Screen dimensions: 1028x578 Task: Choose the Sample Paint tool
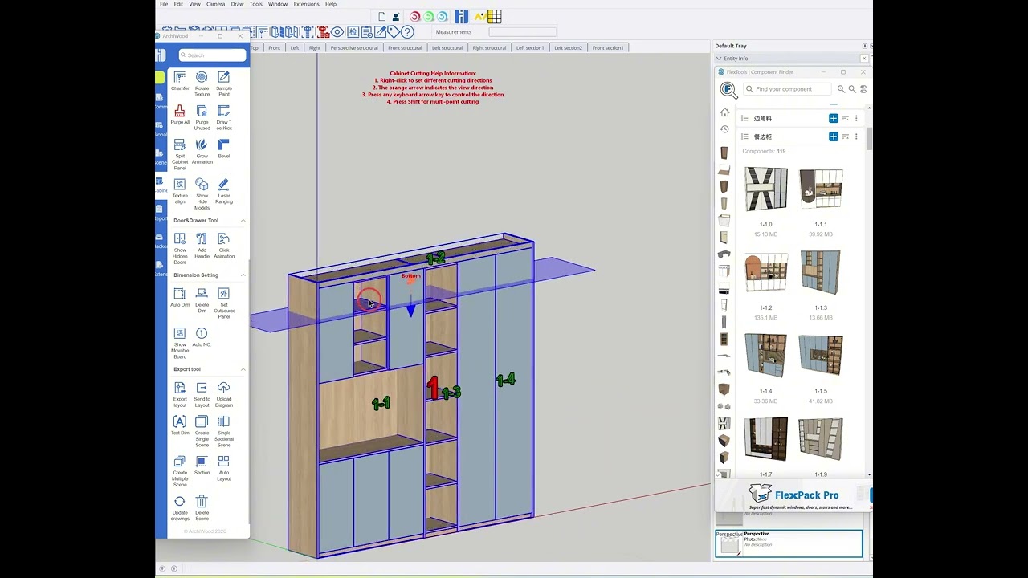(224, 83)
